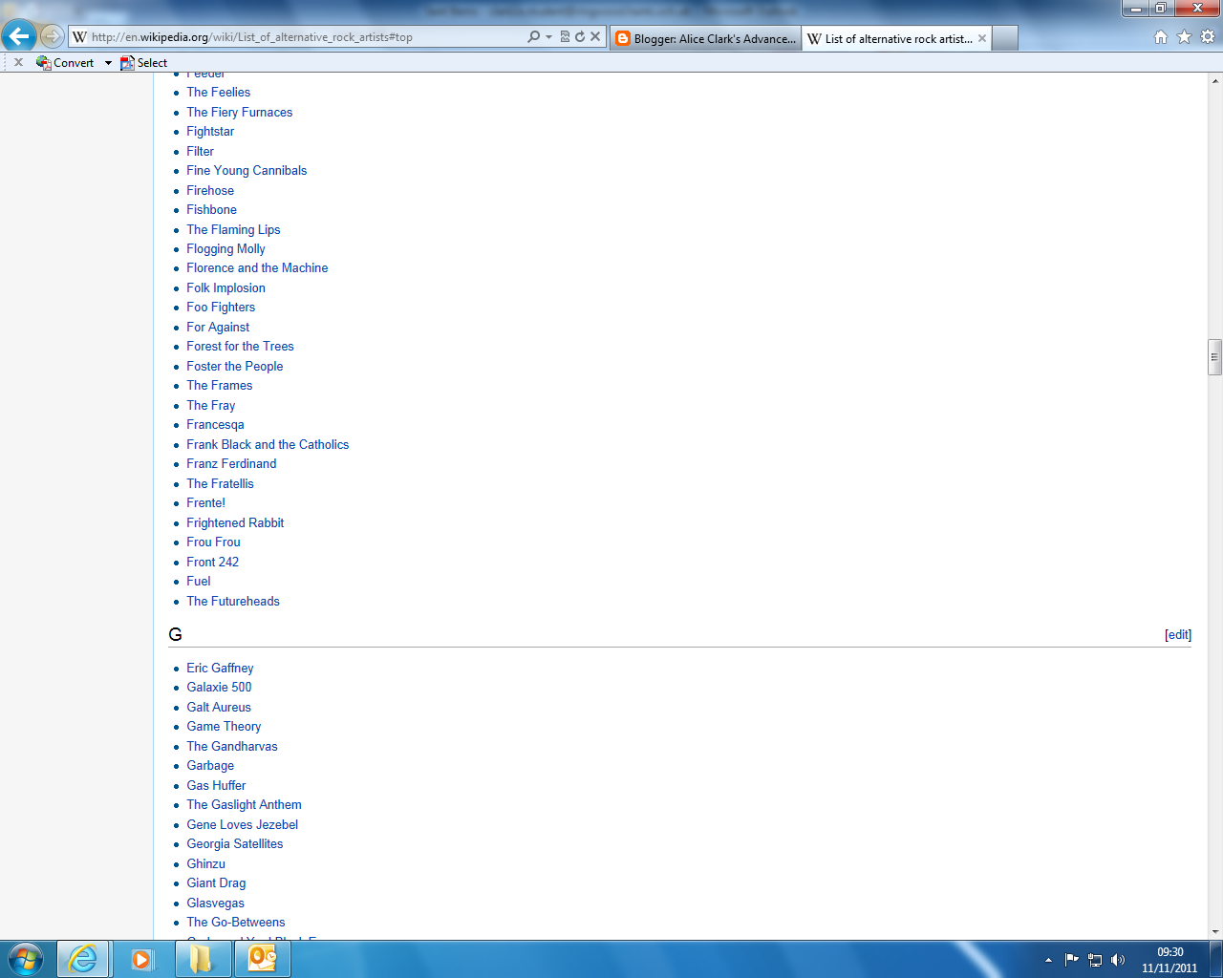This screenshot has height=978, width=1223.
Task: Open the Eric Gaffney link
Action: tap(220, 668)
